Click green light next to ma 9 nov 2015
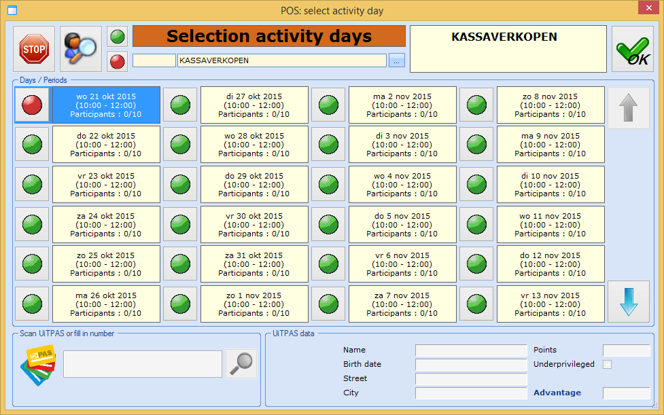 [x=477, y=144]
